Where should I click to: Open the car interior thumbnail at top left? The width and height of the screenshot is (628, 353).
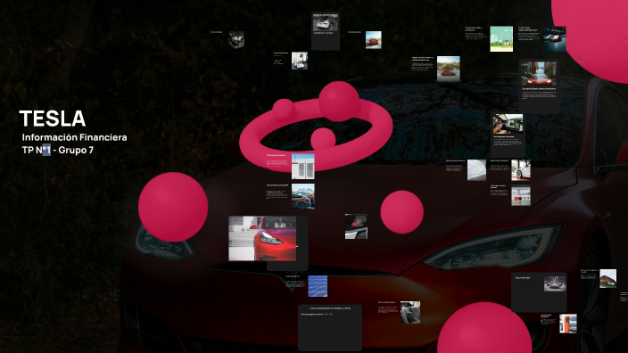pos(236,39)
